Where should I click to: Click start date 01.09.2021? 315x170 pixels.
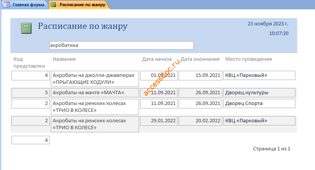159,75
